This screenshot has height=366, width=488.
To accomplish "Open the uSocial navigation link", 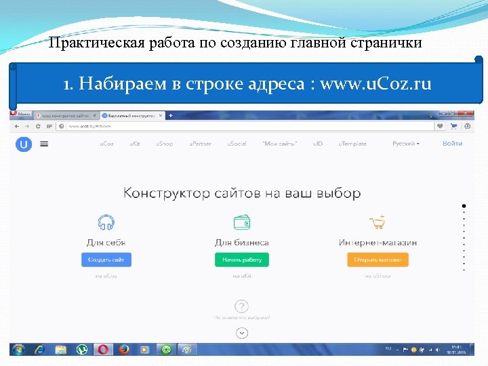I will [237, 144].
